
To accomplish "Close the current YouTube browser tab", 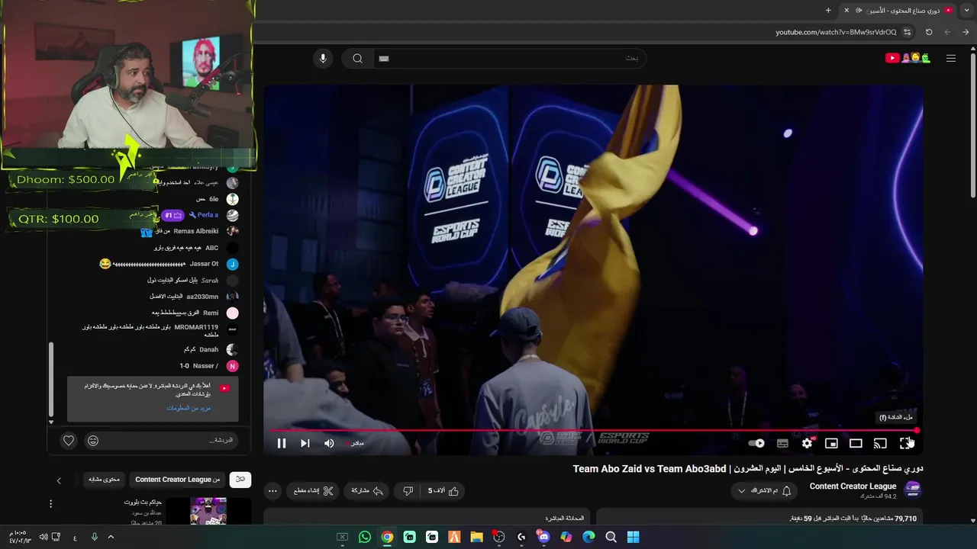I will click(846, 10).
